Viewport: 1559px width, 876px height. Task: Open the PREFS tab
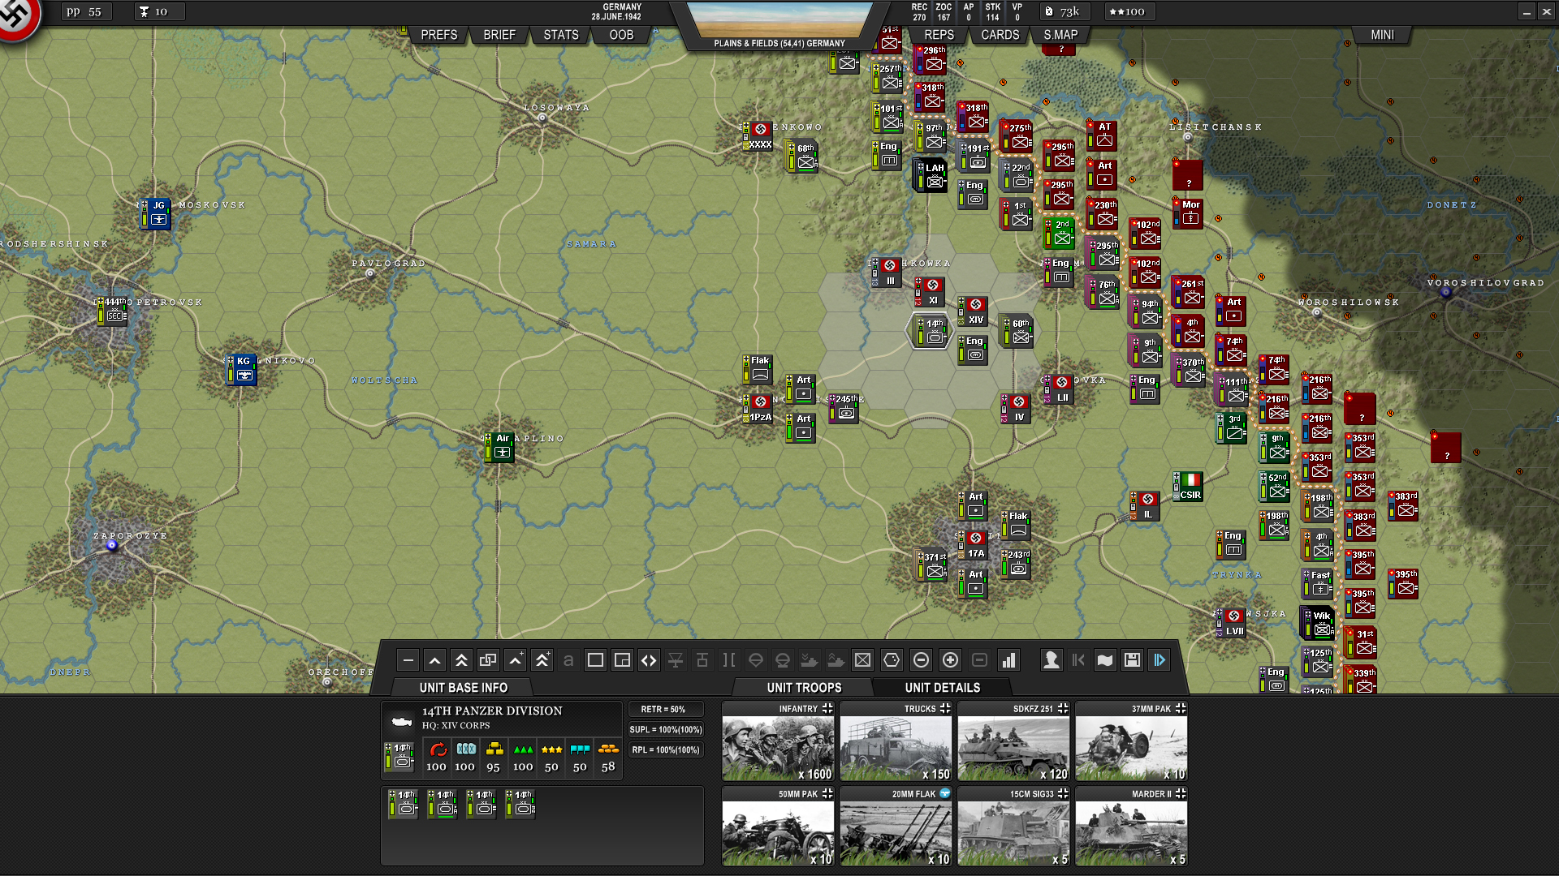pos(439,35)
